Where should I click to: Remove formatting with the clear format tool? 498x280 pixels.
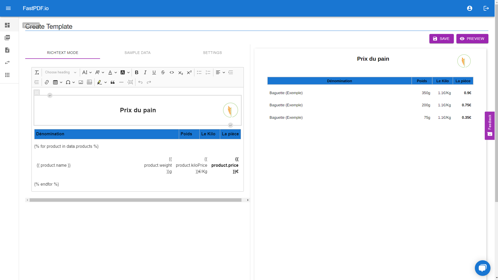(37, 72)
